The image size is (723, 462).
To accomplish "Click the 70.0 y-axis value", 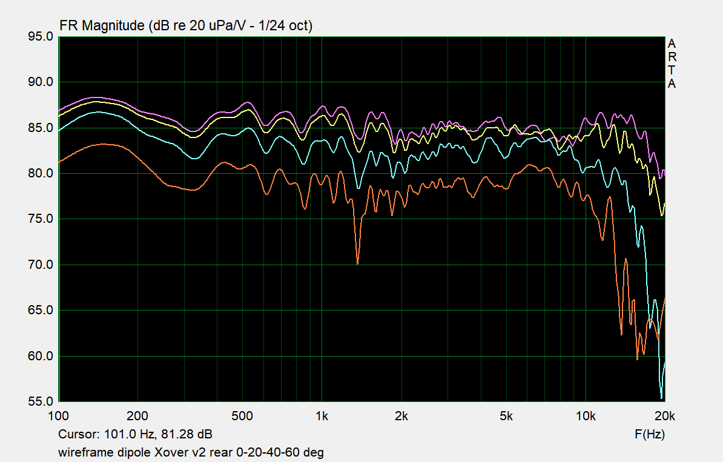I will click(x=41, y=265).
